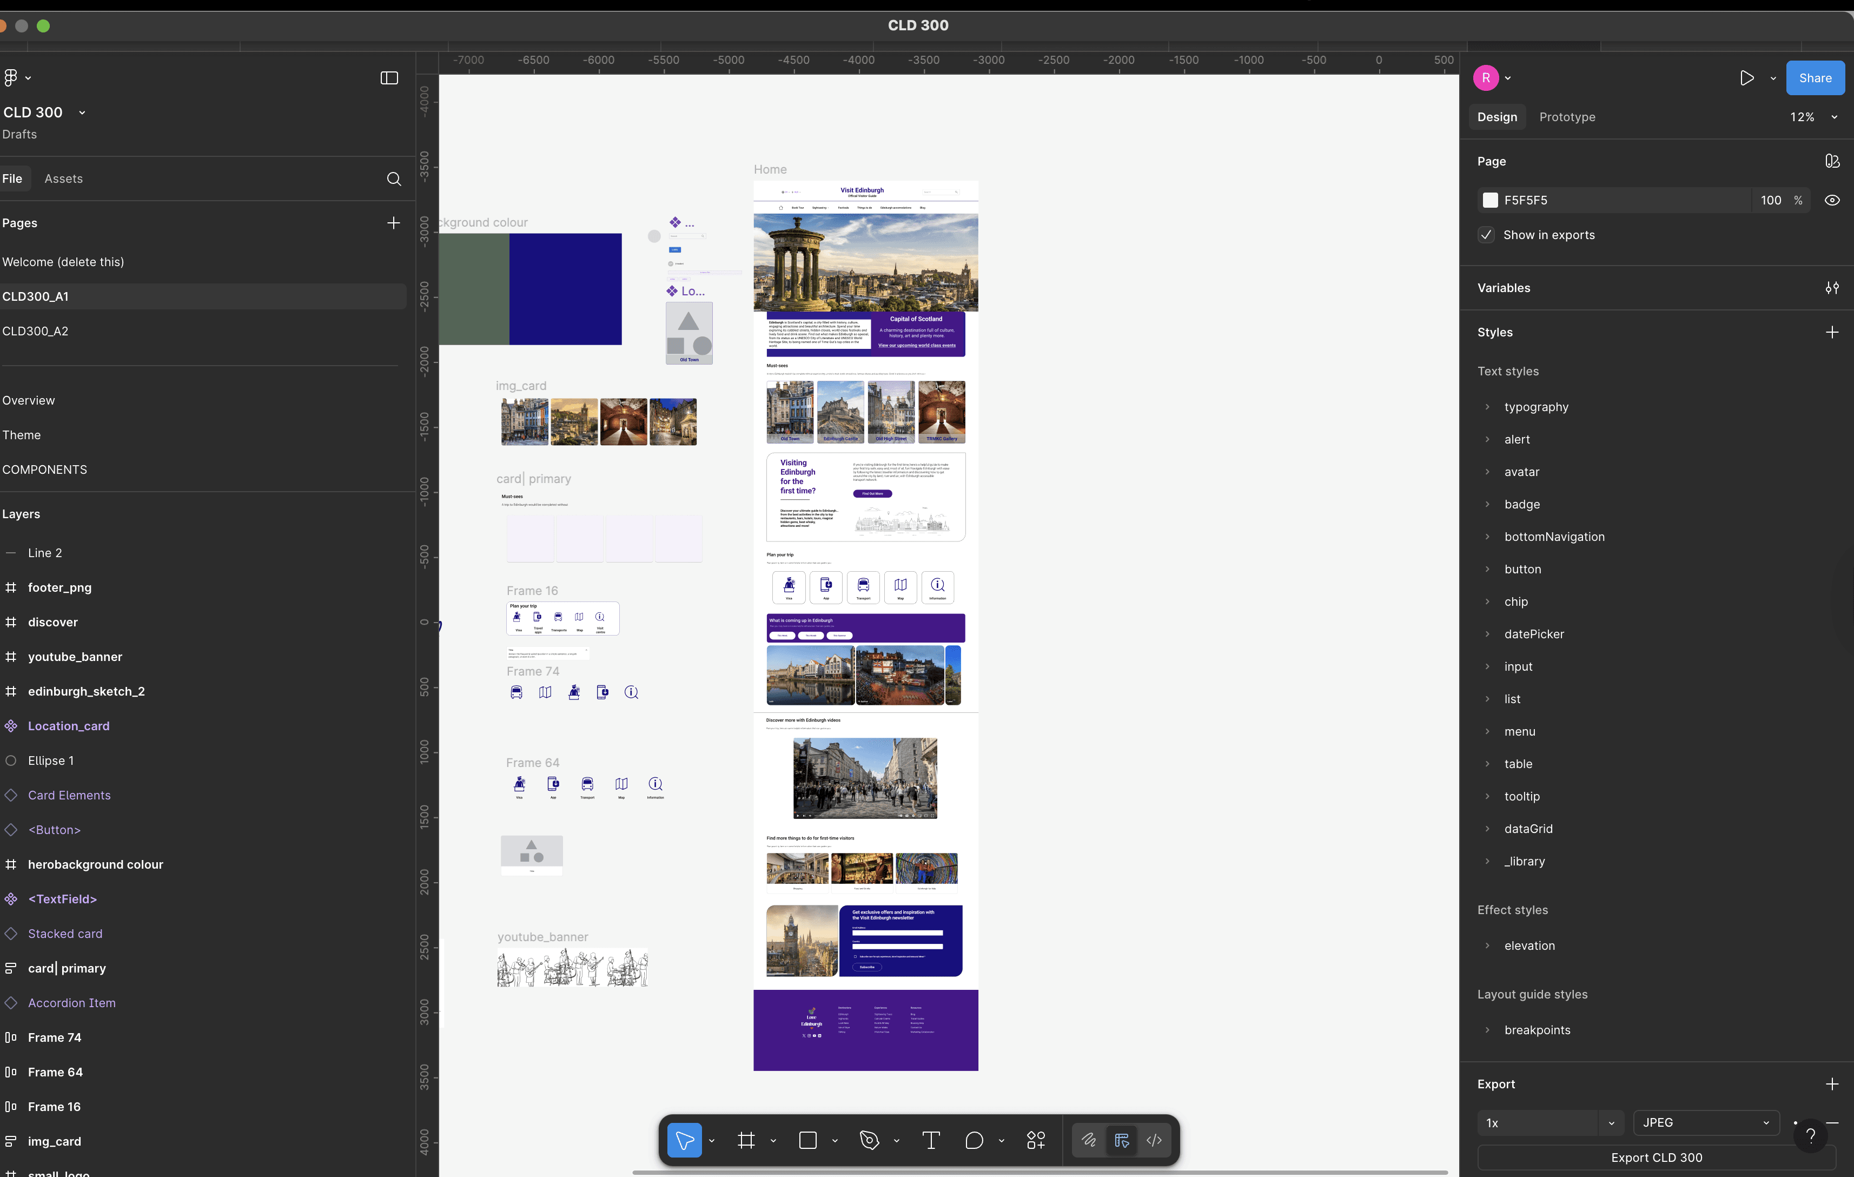Switch to the Assets tab
Image resolution: width=1854 pixels, height=1177 pixels.
(x=63, y=178)
